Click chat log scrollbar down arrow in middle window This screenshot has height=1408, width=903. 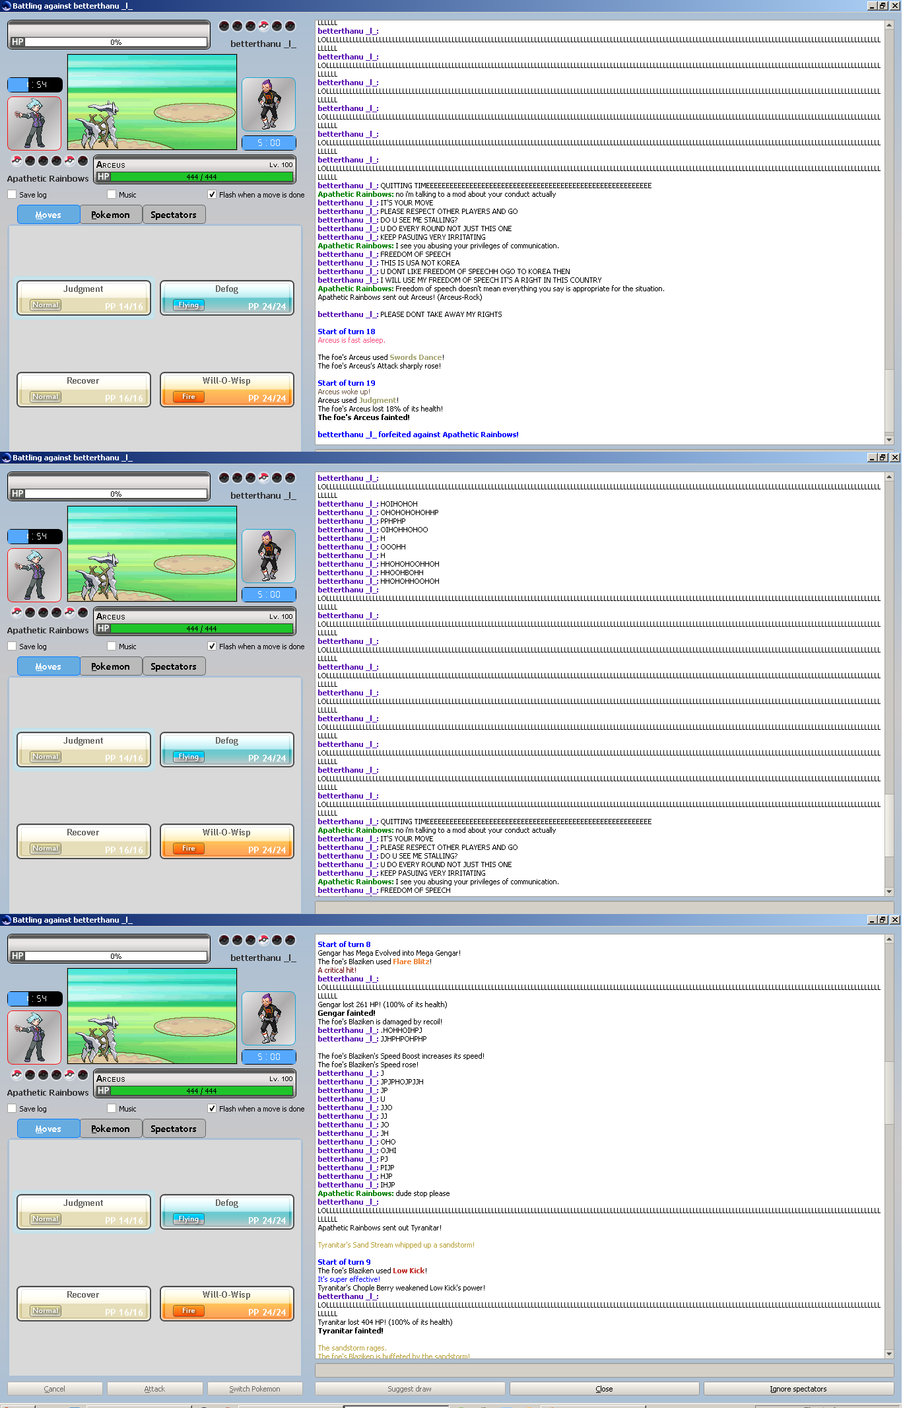(889, 892)
